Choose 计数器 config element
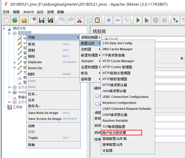Image resolution: width=185 pixels, height=158 pixels. 128,150
